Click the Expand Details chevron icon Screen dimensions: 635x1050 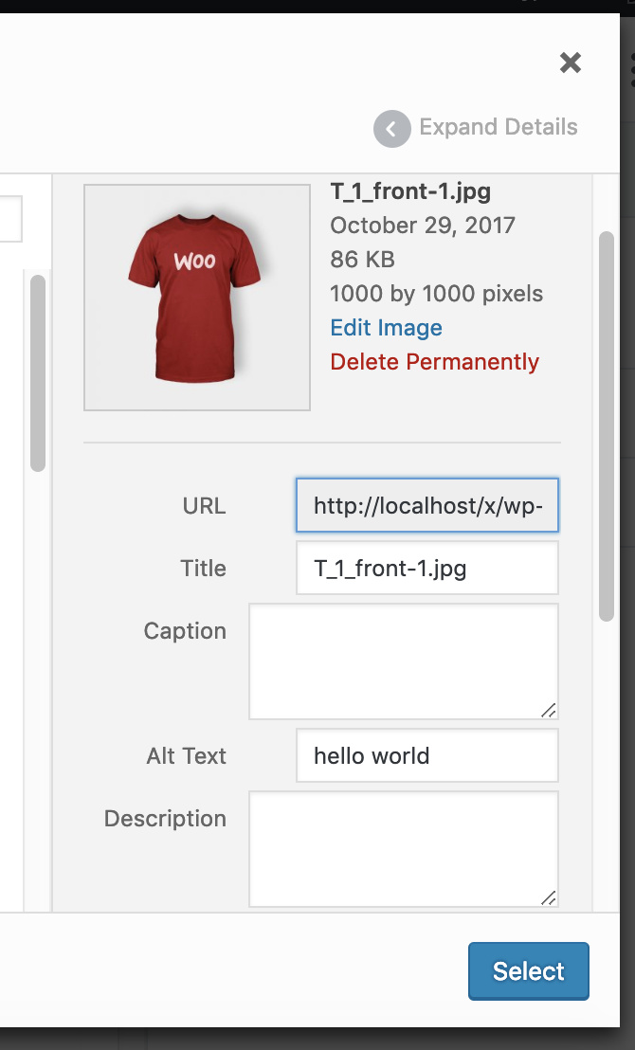[x=391, y=128]
